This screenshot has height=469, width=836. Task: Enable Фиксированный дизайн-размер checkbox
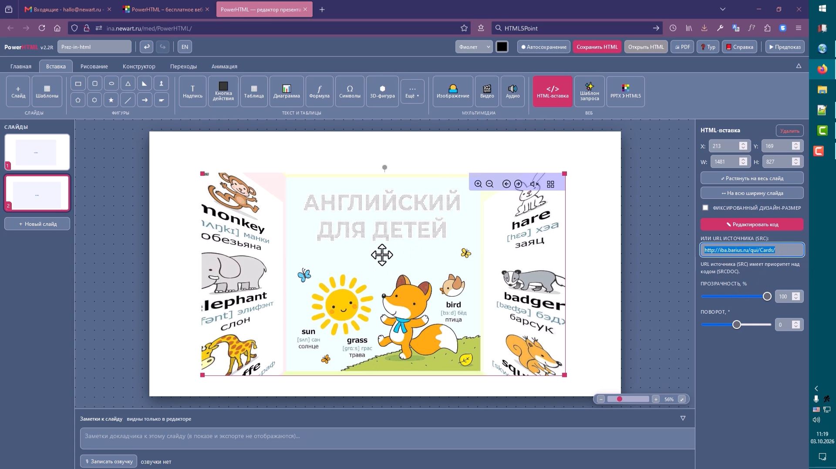705,208
